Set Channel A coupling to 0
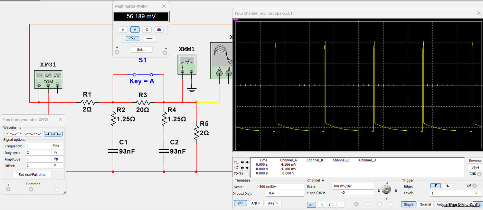 coord(321,205)
